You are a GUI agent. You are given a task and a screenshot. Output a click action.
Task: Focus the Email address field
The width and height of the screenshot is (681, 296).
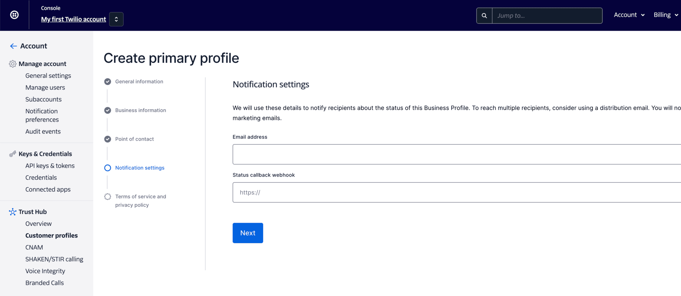(x=456, y=154)
